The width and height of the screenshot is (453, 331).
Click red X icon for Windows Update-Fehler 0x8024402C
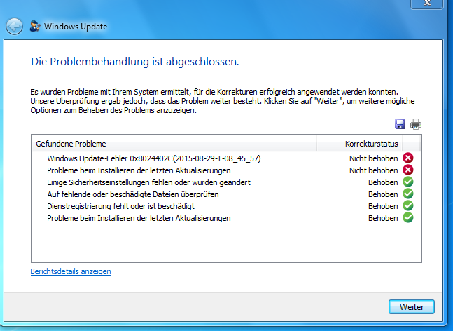pos(408,158)
